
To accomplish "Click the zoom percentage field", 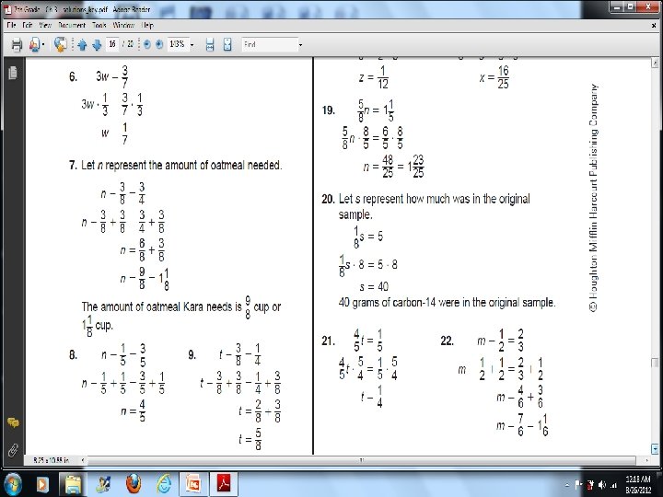I will click(x=177, y=44).
